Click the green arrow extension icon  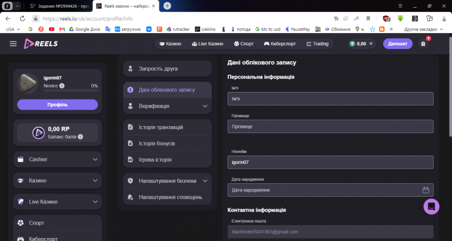click(400, 18)
